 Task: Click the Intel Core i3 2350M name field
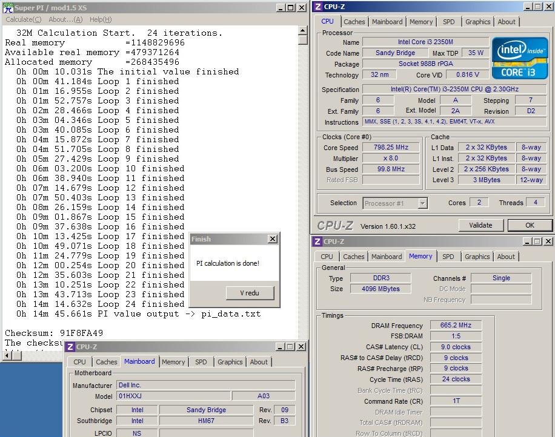(x=425, y=42)
